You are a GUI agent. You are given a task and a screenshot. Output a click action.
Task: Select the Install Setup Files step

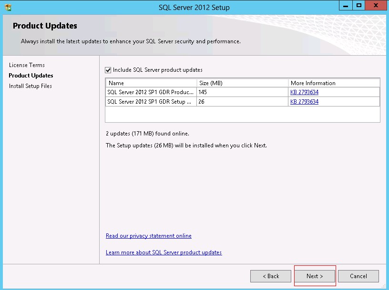pyautogui.click(x=31, y=86)
